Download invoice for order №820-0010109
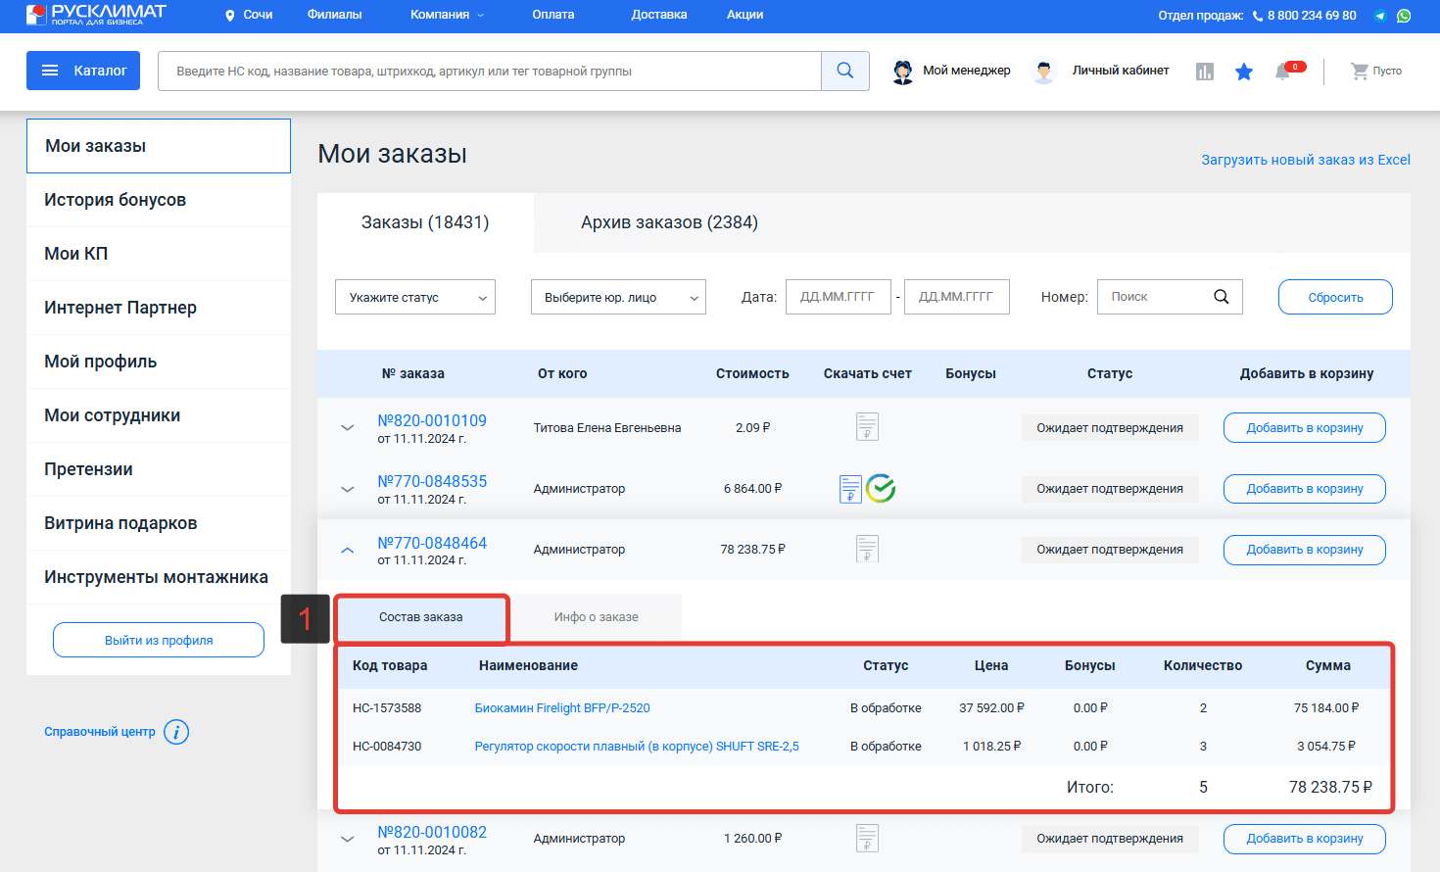Viewport: 1440px width, 872px height. pyautogui.click(x=867, y=427)
